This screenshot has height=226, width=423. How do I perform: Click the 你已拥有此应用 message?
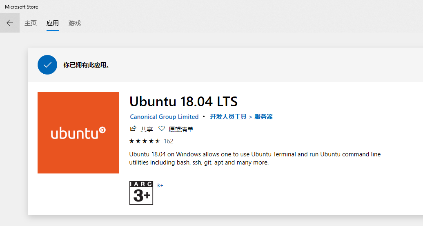pyautogui.click(x=87, y=65)
